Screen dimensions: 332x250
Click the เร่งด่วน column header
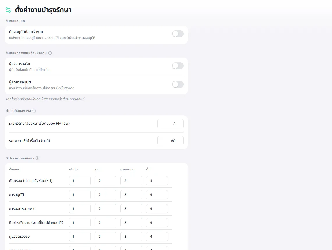[x=74, y=169]
